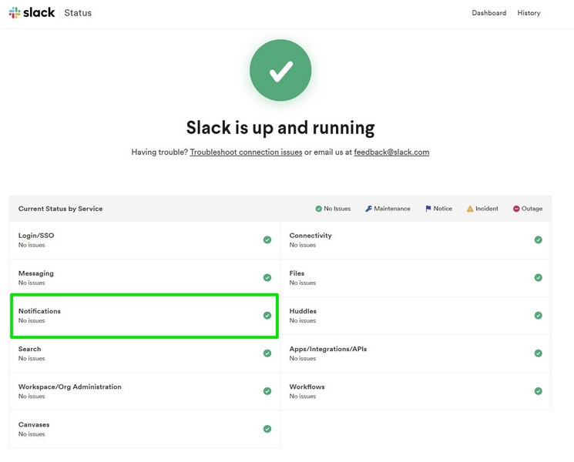The width and height of the screenshot is (574, 462).
Task: Click the Login/SSO green status checkmark
Action: point(267,239)
